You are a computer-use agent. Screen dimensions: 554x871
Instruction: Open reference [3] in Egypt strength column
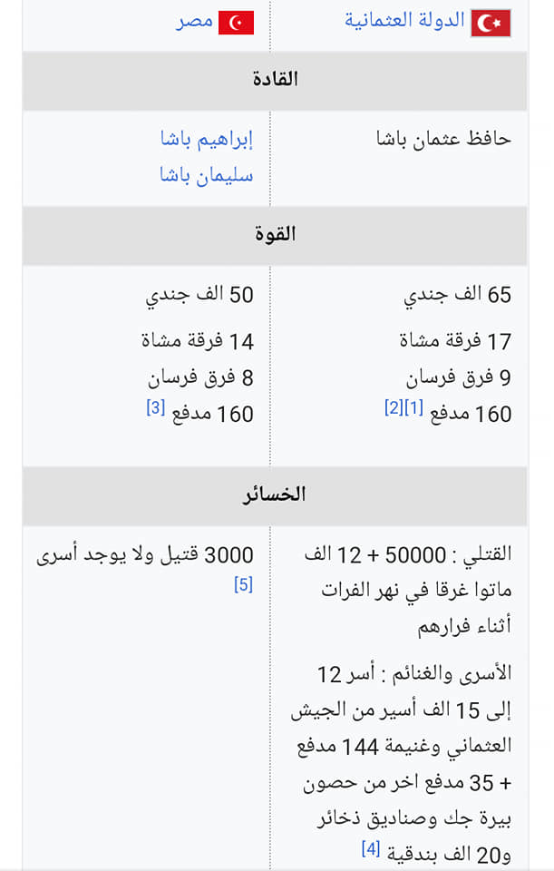coord(155,407)
